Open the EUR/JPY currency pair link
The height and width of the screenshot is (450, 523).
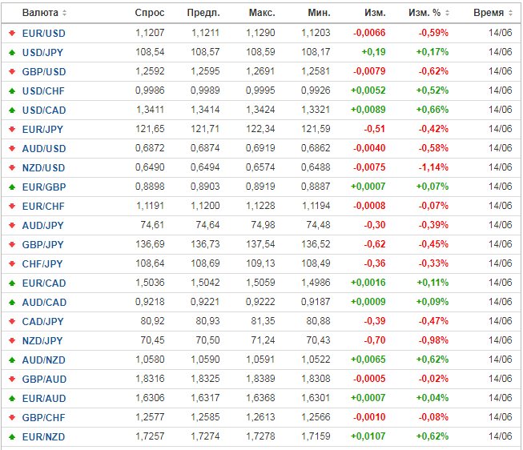(x=44, y=129)
